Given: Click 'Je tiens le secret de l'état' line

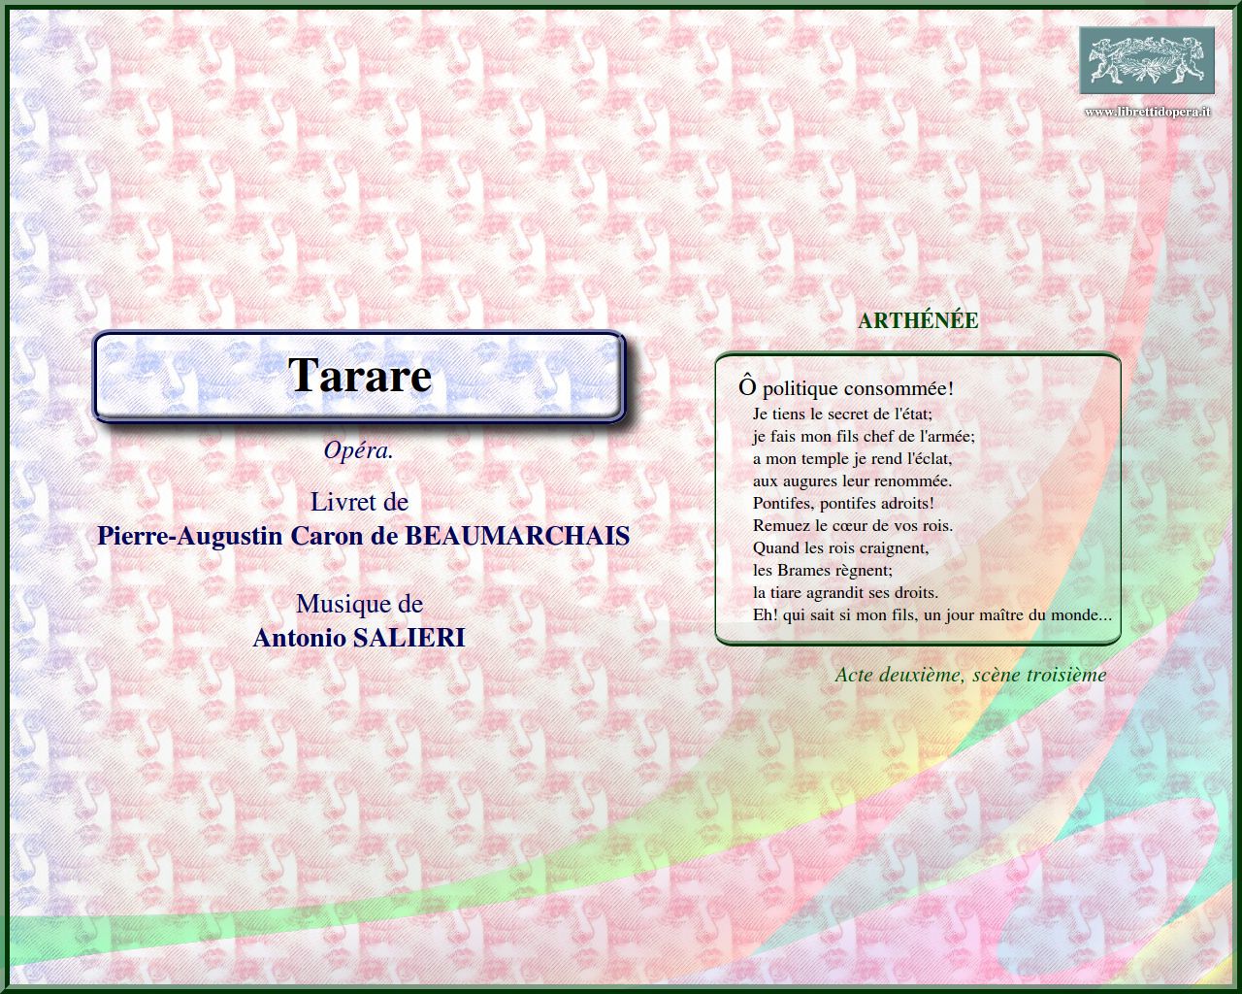Looking at the screenshot, I should point(842,414).
